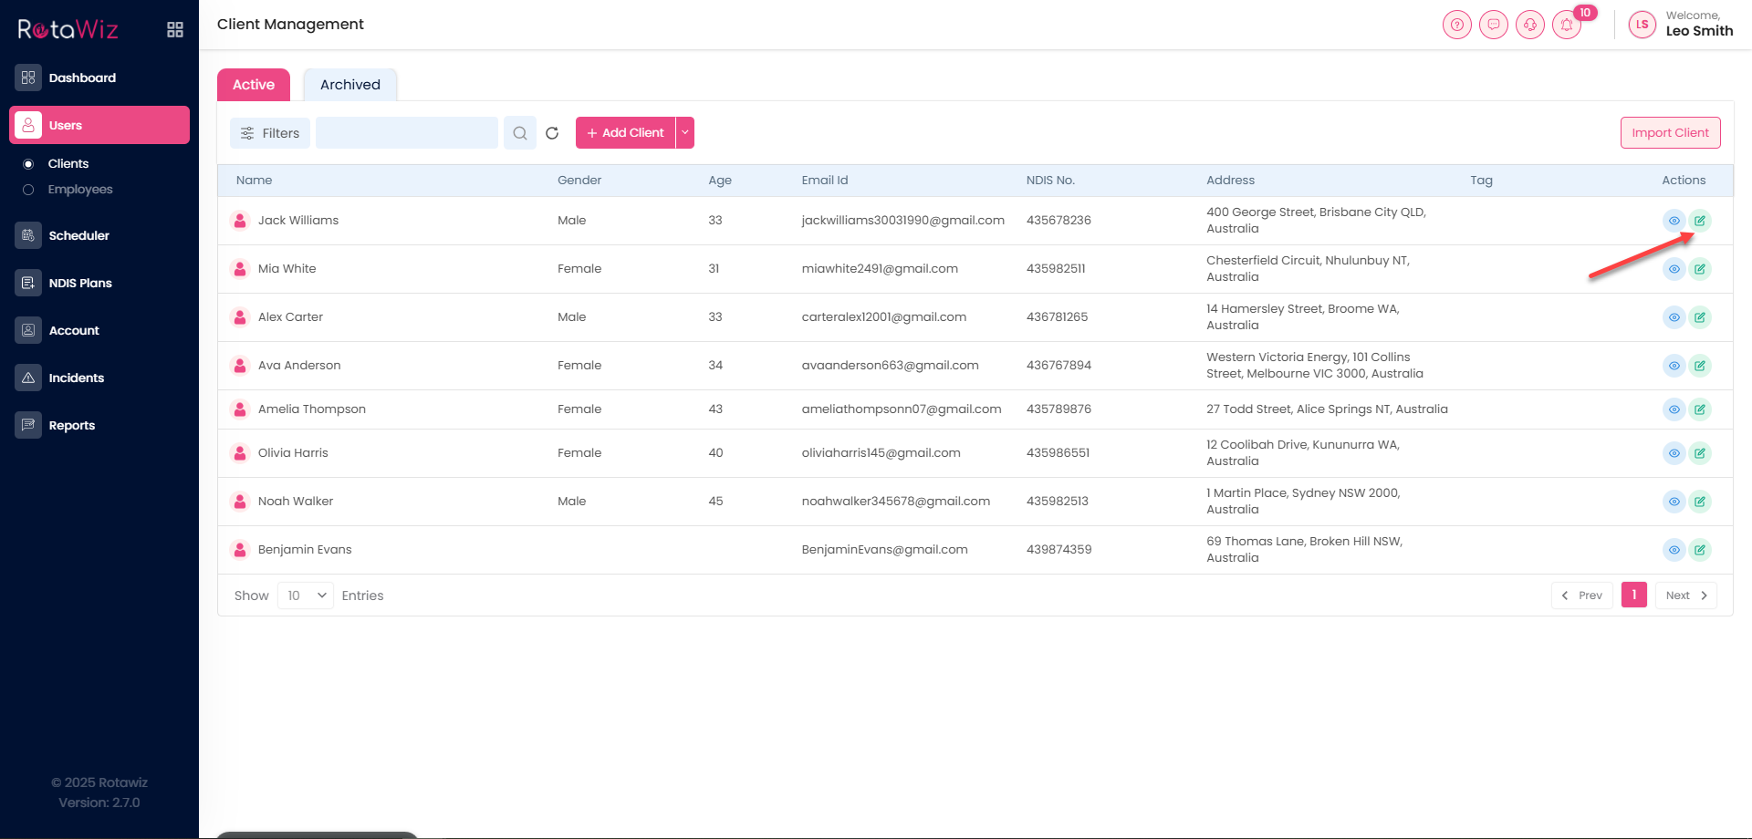Viewport: 1752px width, 839px height.
Task: Open the notifications bell icon
Action: coord(1567,26)
